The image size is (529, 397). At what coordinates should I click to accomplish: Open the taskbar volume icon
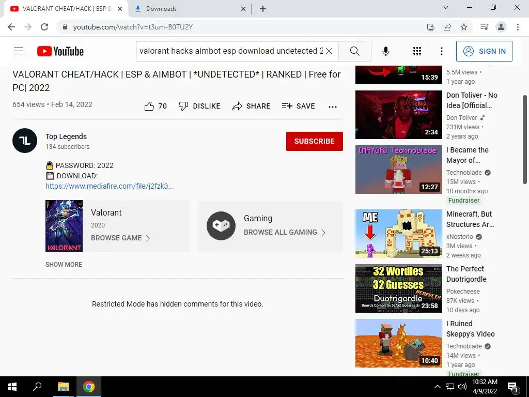[x=462, y=387]
